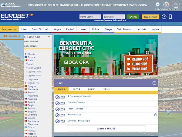
Task: Select Inghilterra in the country list
Action: 33,83
